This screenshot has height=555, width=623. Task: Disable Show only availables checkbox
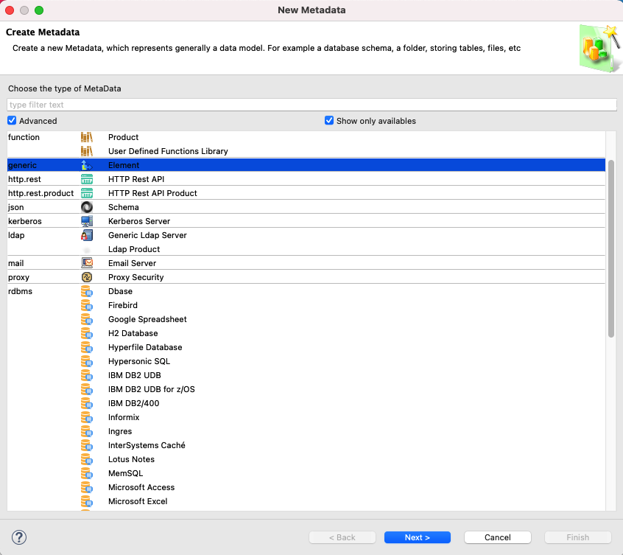[x=329, y=121]
